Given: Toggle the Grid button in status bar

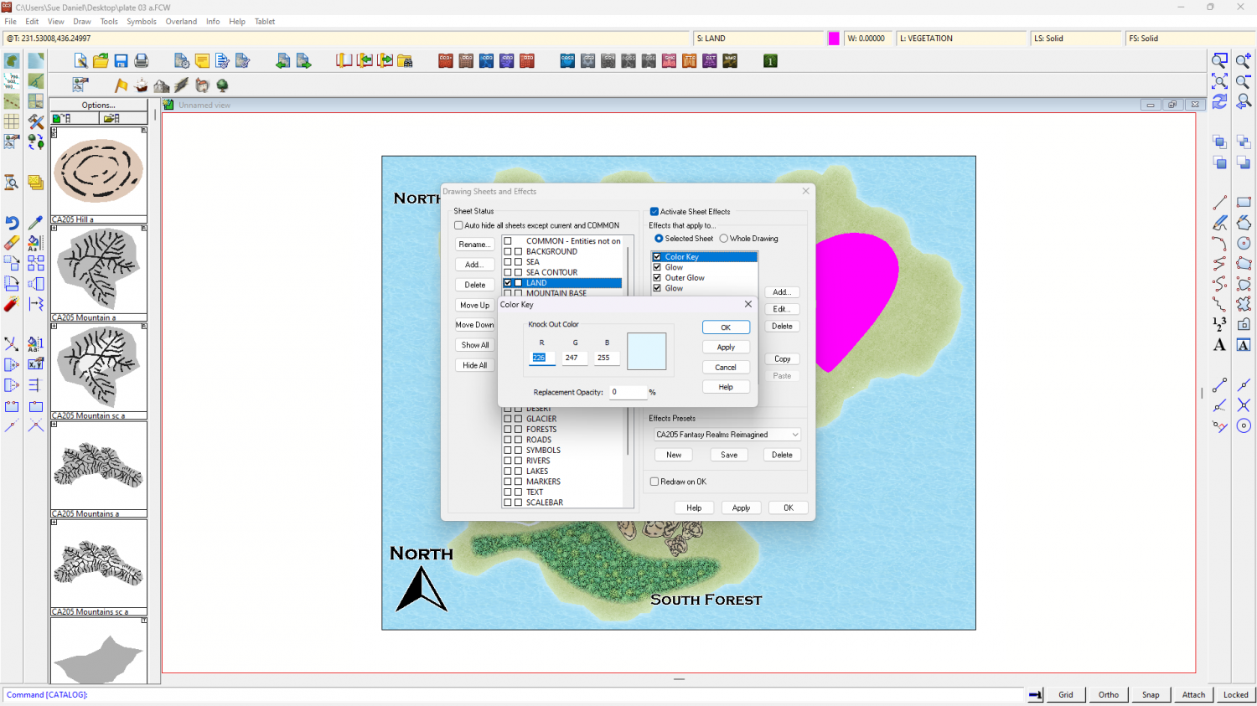Looking at the screenshot, I should coord(1066,694).
